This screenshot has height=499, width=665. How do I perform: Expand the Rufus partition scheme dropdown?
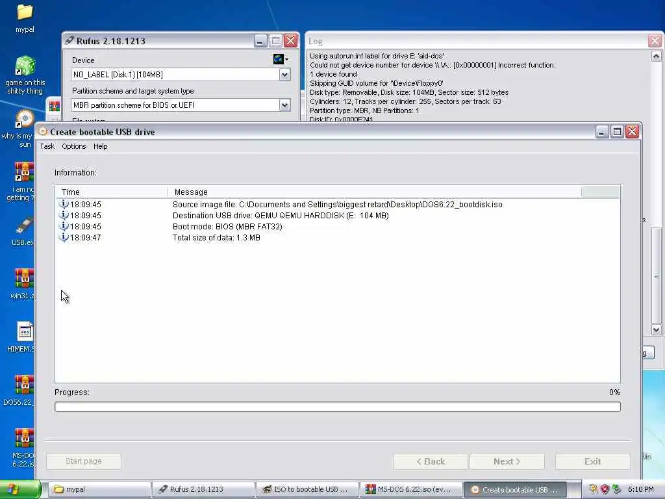pyautogui.click(x=284, y=105)
